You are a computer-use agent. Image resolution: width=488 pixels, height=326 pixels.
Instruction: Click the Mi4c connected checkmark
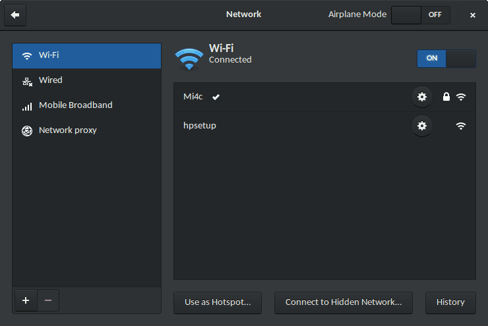point(216,97)
